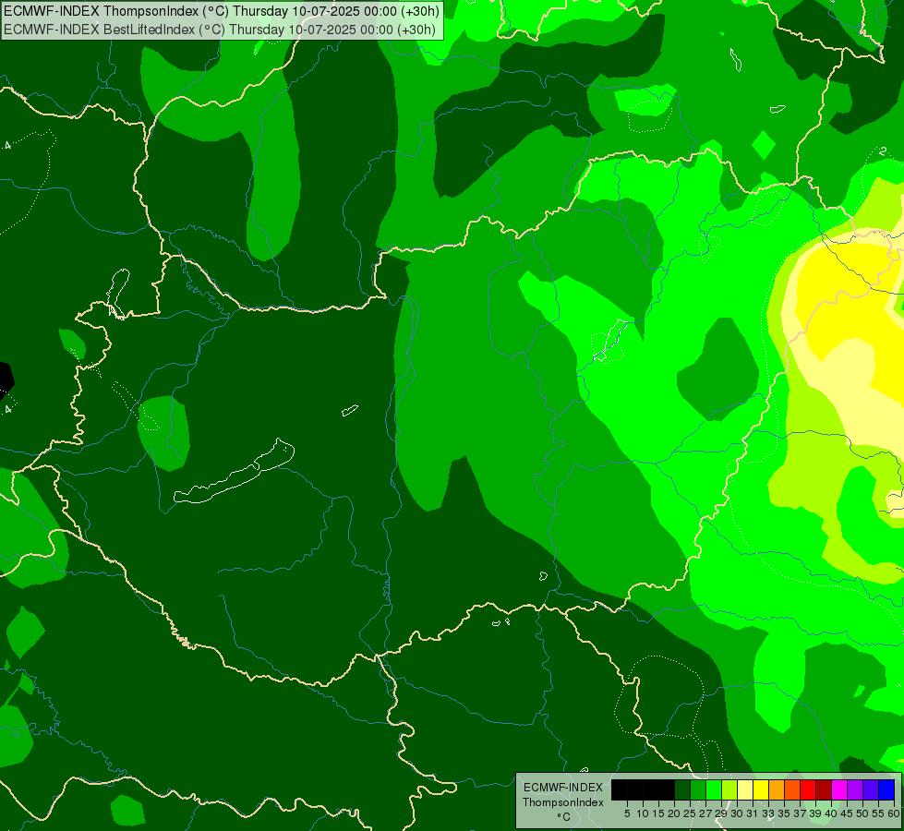The width and height of the screenshot is (904, 831).
Task: Click legend tick value 37
Action: pyautogui.click(x=800, y=813)
